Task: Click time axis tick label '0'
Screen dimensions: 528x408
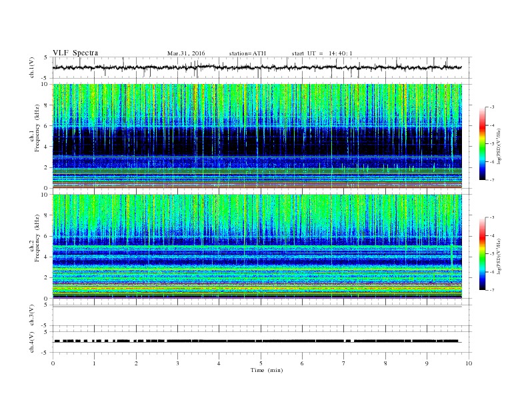Action: [53, 363]
